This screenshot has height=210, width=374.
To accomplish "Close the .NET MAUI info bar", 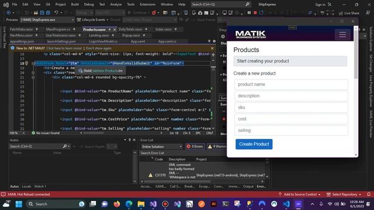I will click(212, 48).
